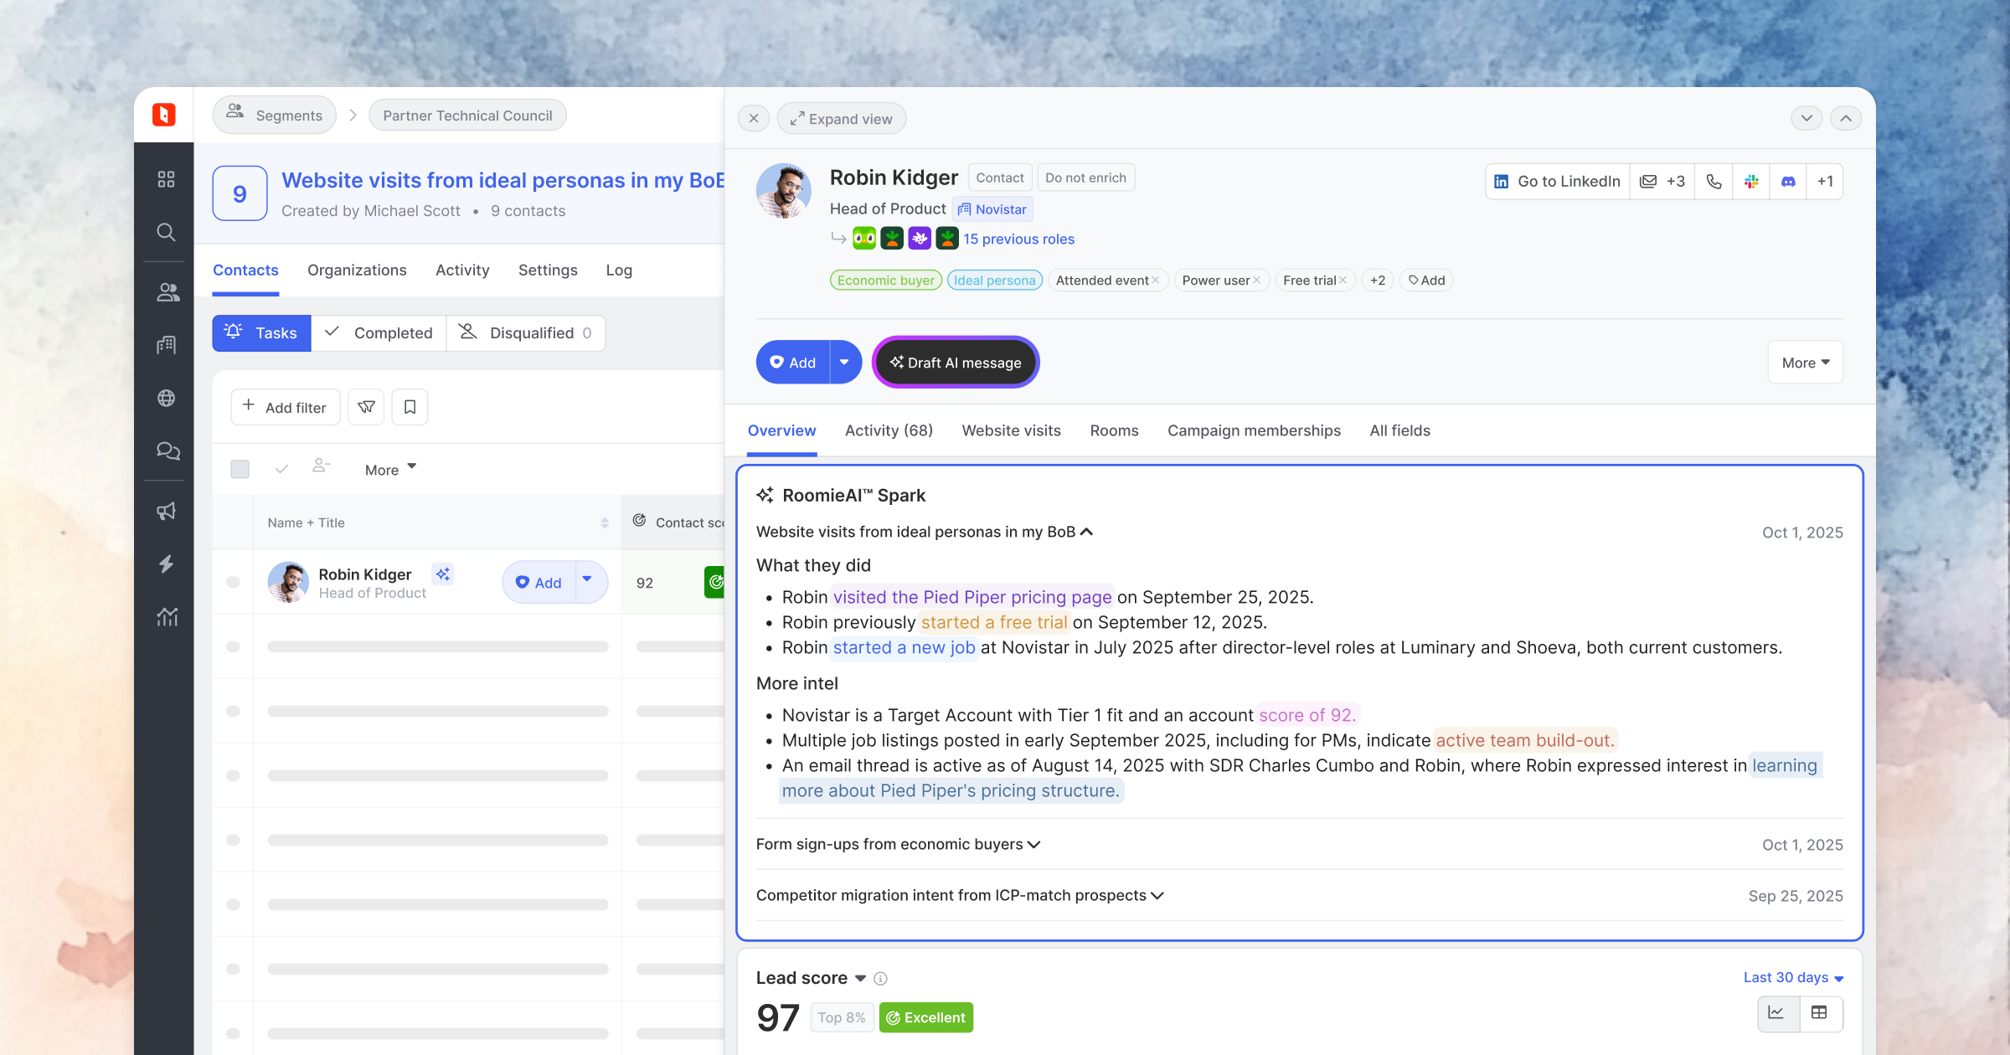Open the Novistar company link
Screen dimensions: 2010x1055
992,209
